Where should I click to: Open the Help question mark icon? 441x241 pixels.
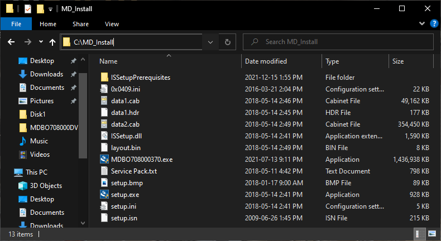tap(432, 24)
